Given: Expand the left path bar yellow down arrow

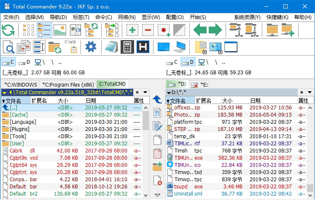Looking at the screenshot, I should point(4,93).
